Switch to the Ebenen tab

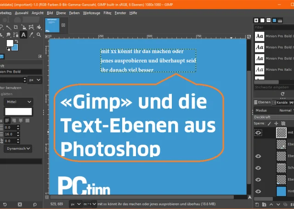(x=262, y=102)
